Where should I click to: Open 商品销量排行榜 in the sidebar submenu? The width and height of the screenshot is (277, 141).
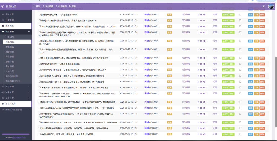[13, 81]
